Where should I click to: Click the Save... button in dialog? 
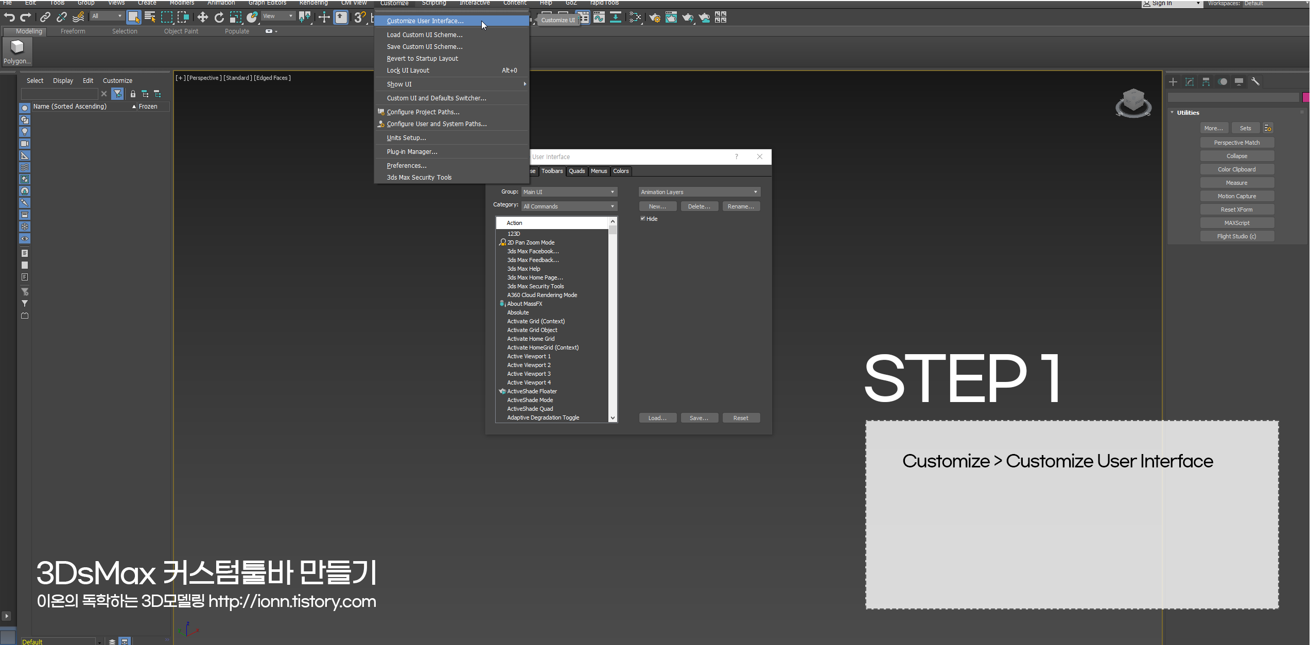point(699,418)
